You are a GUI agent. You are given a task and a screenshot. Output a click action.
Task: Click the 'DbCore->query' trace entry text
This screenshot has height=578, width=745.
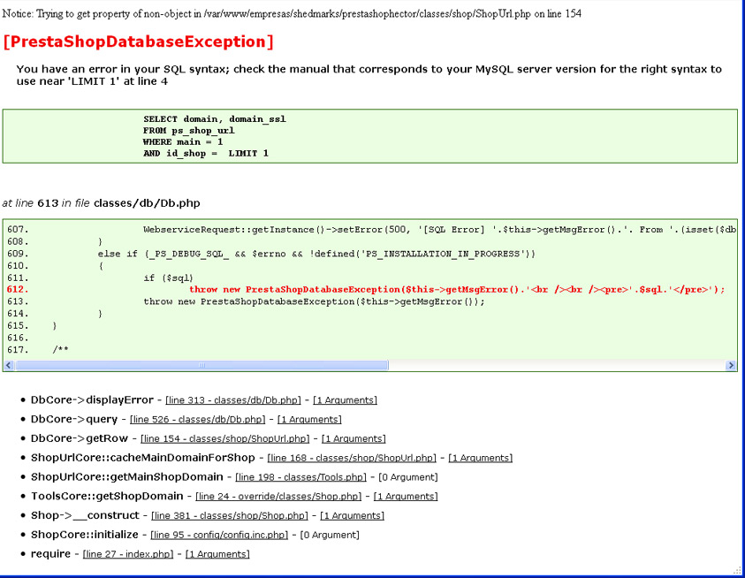[x=74, y=419]
